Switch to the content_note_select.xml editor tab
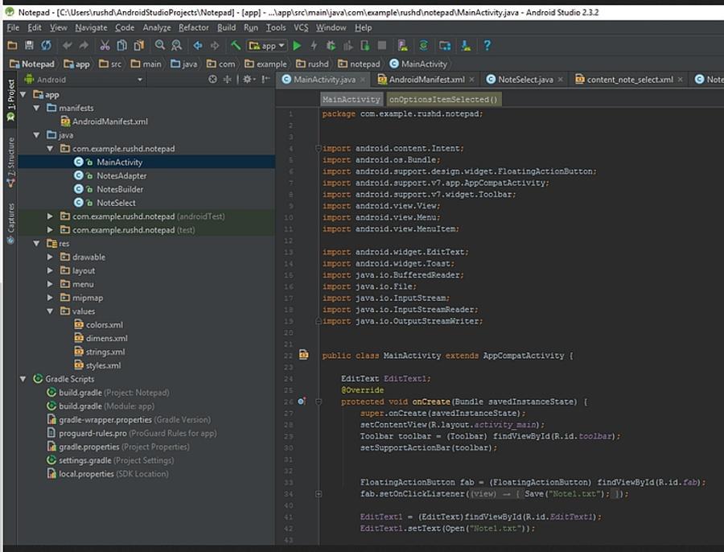The image size is (724, 552). 630,80
